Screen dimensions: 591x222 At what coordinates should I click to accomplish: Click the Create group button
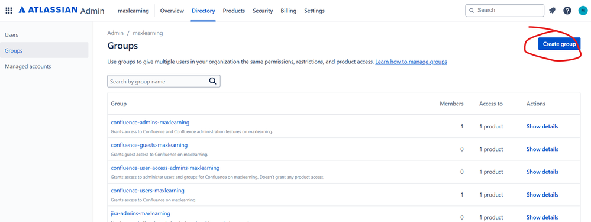(559, 44)
